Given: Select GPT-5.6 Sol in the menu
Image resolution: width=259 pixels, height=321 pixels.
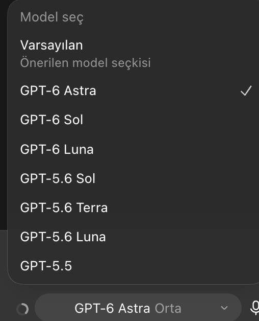Looking at the screenshot, I should pos(133,178).
